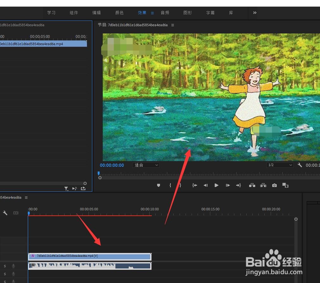Open the 效果 workspace menu icon
Viewport: 320px width, 283px height.
(152, 13)
